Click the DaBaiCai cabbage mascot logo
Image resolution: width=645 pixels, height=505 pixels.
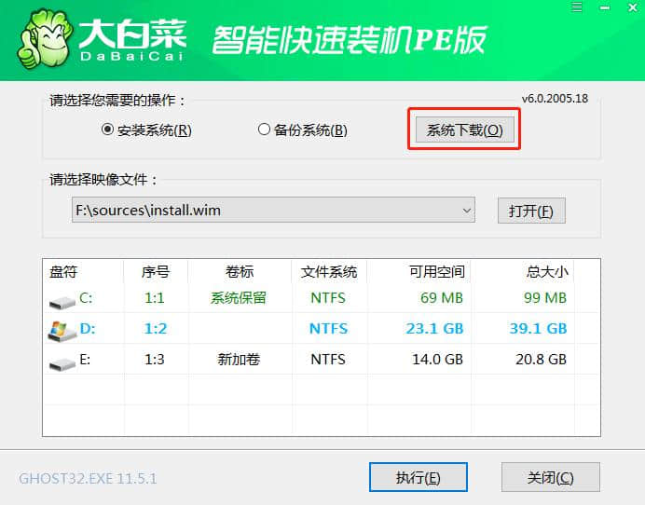point(45,39)
